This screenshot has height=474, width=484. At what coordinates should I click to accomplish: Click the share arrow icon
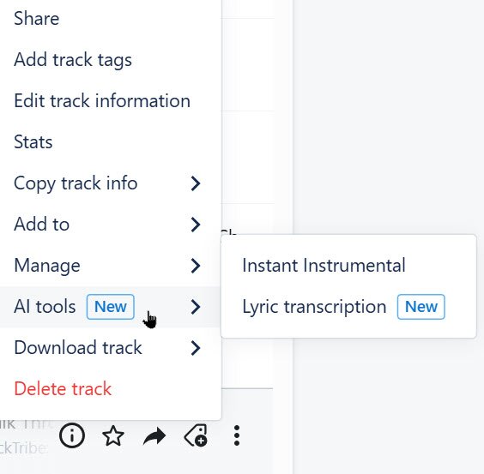pyautogui.click(x=154, y=435)
